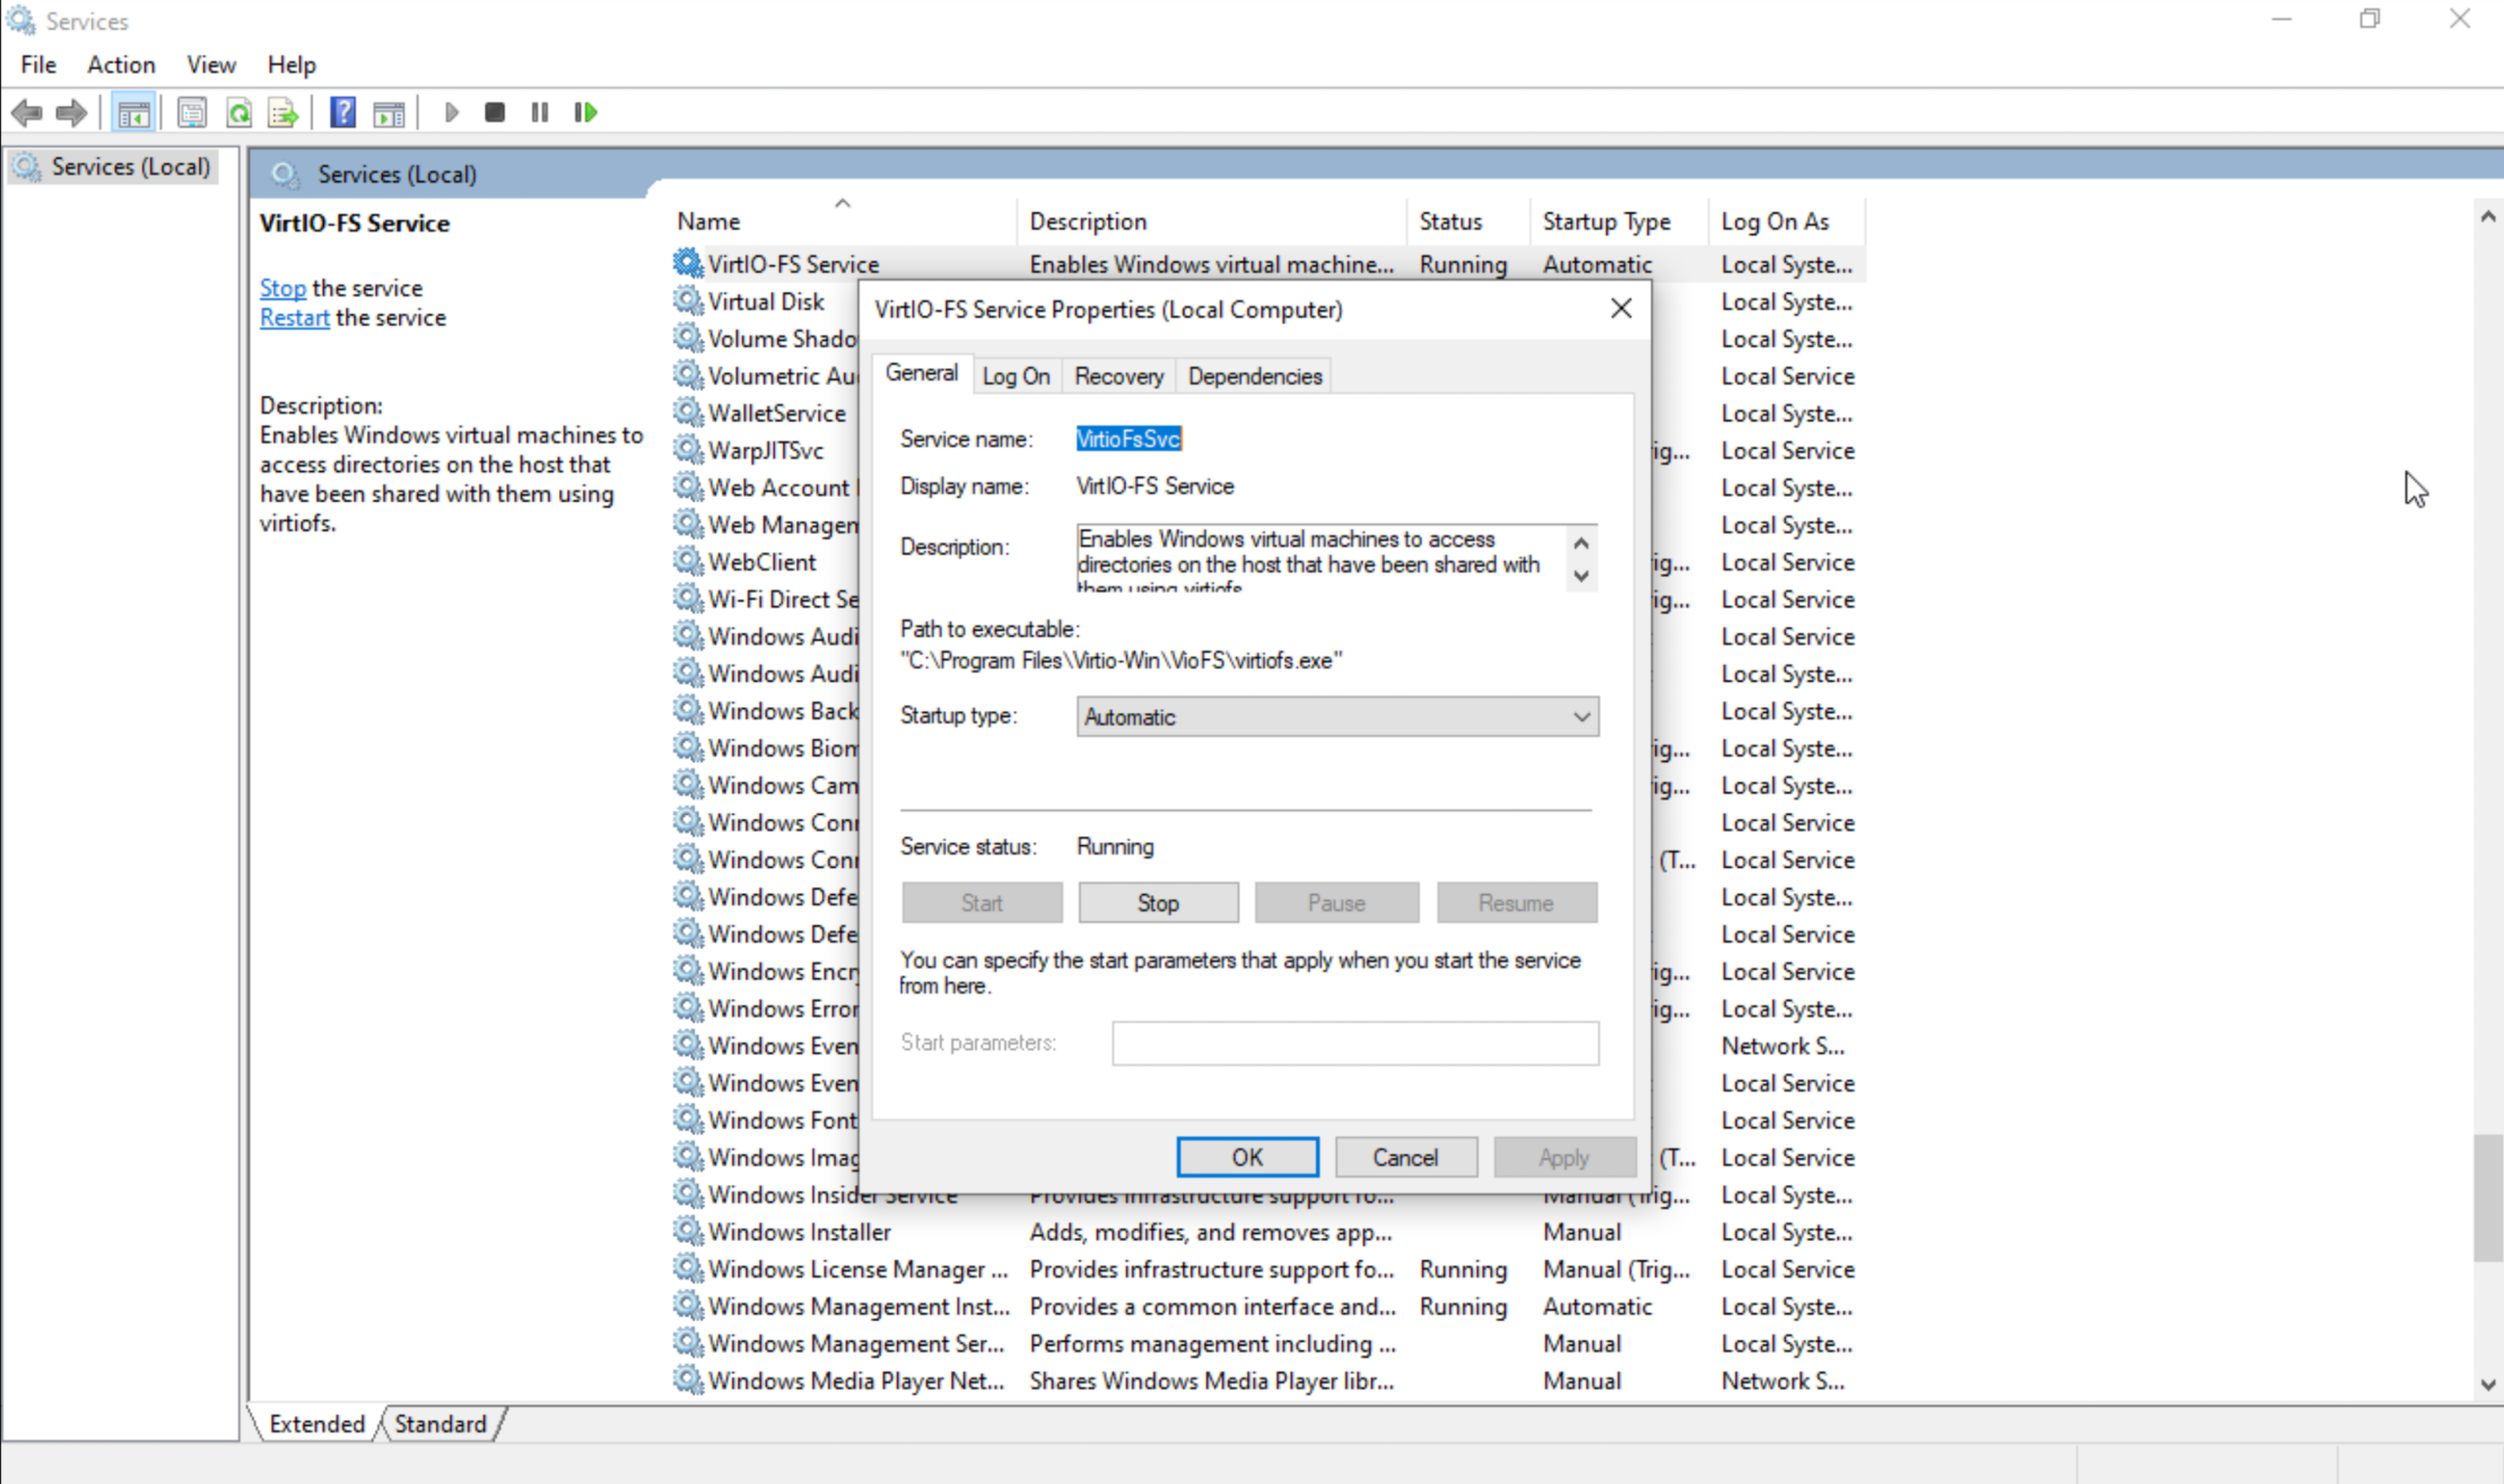The image size is (2504, 1484).
Task: Switch to the Log On tab
Action: click(1016, 375)
